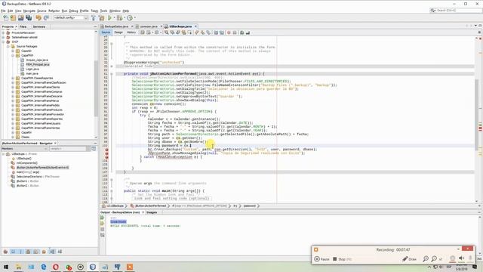
Task: Click the Source view button
Action: click(106, 32)
